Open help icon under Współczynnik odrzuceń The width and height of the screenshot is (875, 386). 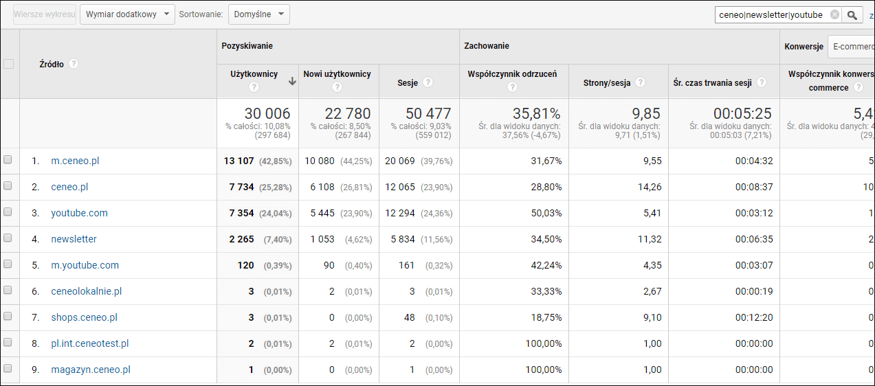(512, 87)
